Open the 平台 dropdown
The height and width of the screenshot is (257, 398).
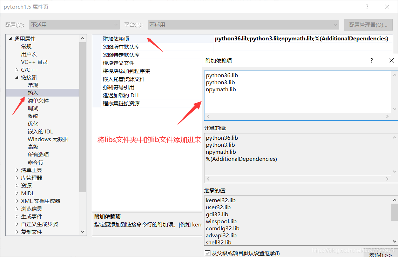[243, 25]
